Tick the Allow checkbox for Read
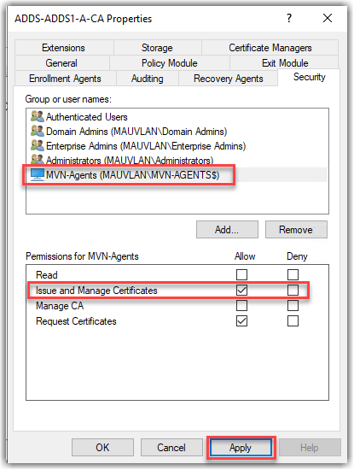 pos(241,274)
